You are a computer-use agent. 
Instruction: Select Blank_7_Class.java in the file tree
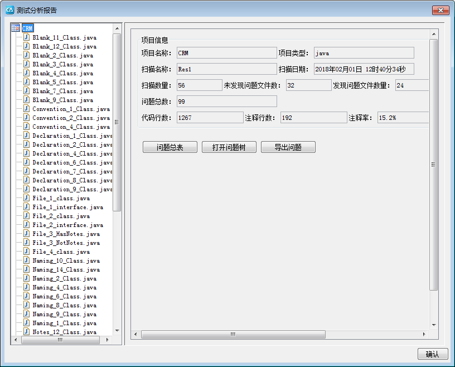click(x=62, y=91)
